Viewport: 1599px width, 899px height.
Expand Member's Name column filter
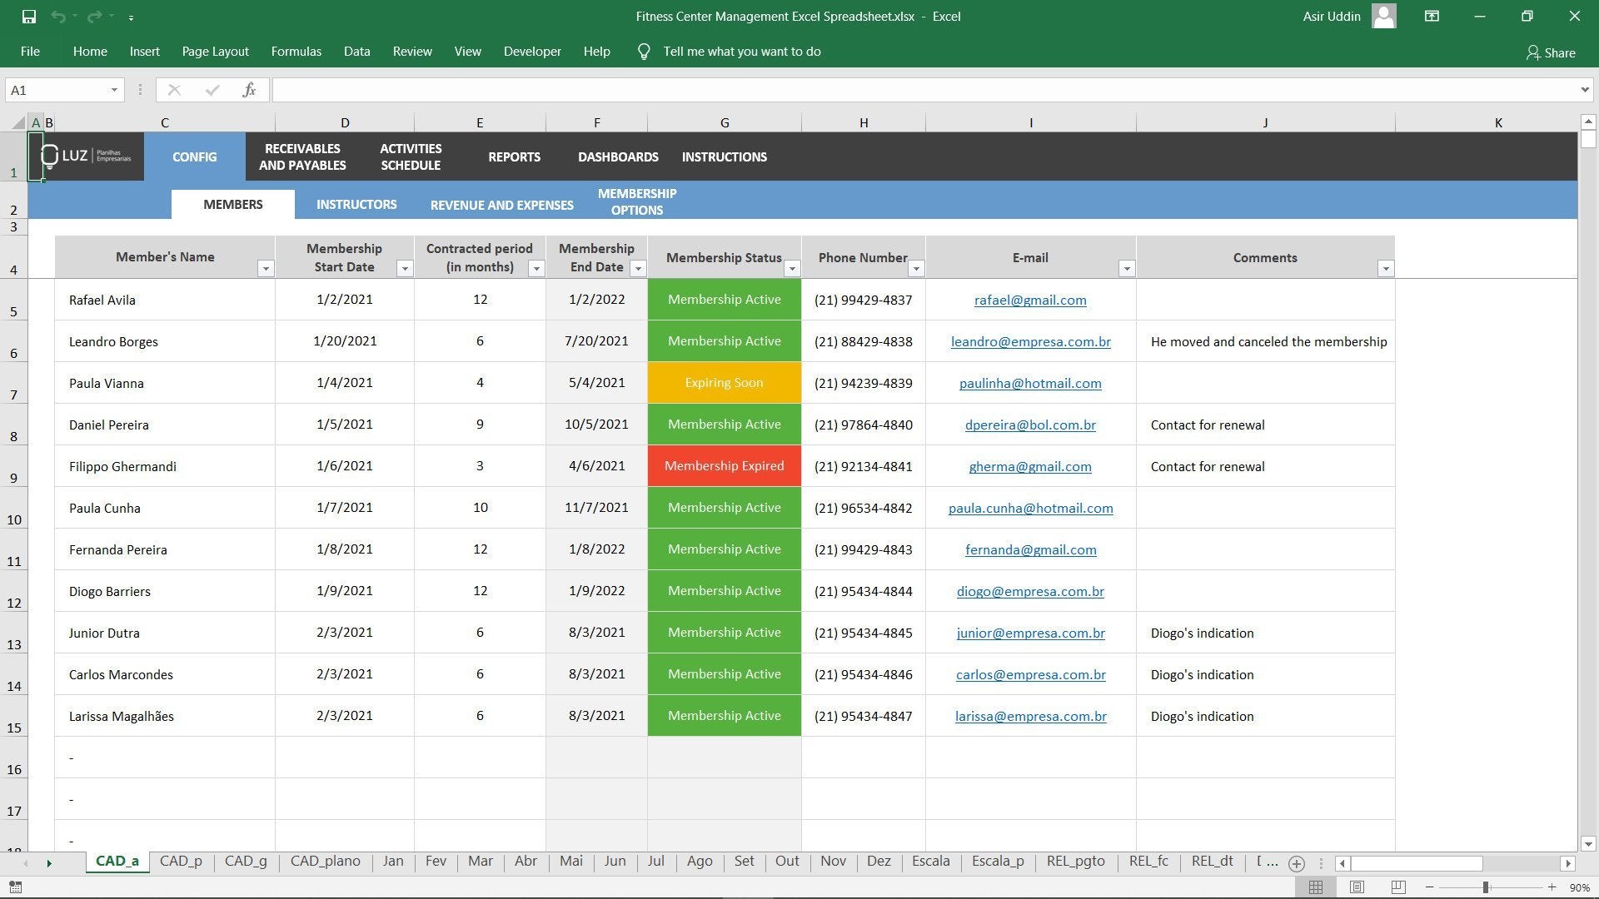click(265, 269)
